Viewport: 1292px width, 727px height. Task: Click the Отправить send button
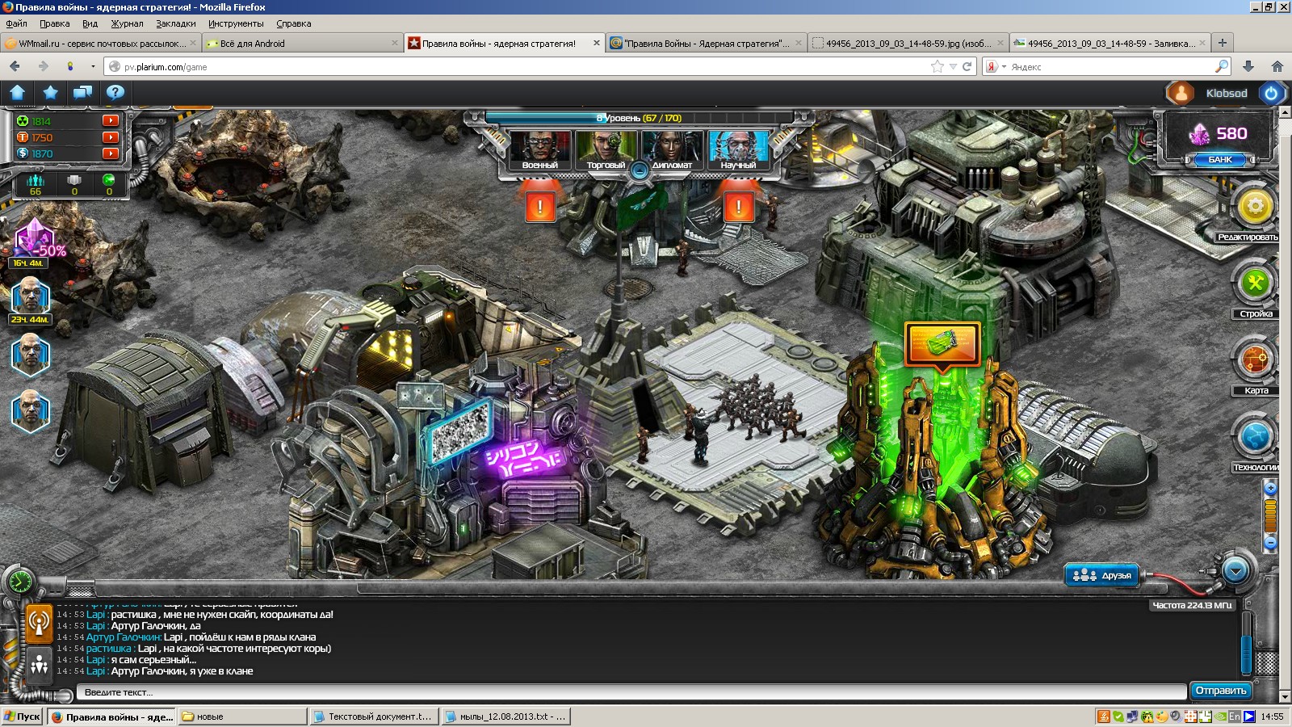pos(1221,691)
